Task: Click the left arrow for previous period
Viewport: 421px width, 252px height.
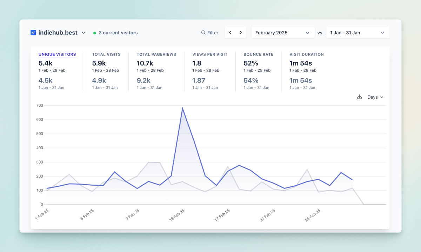Action: pyautogui.click(x=230, y=32)
